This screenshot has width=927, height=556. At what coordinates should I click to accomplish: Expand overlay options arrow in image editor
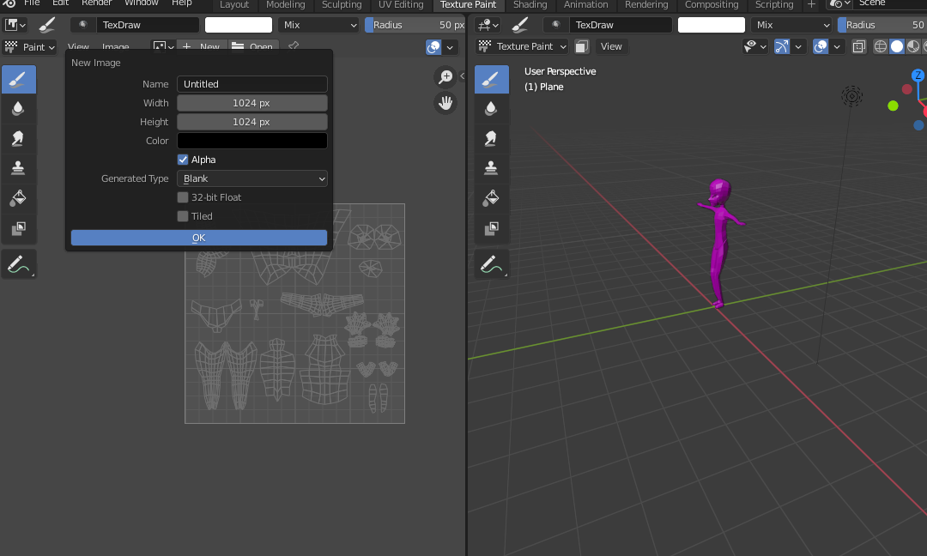point(450,47)
